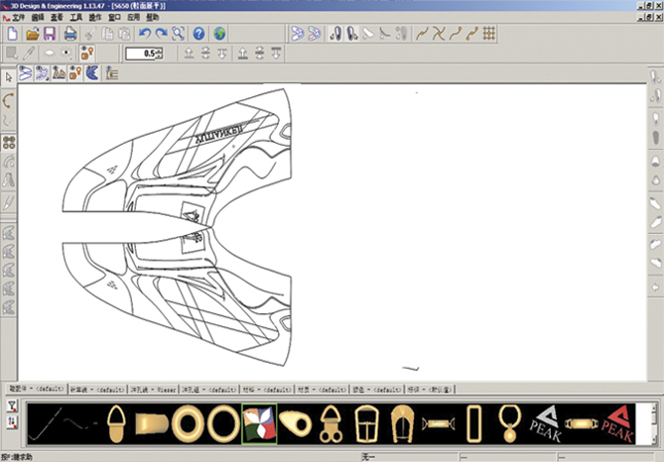This screenshot has height=462, width=664.
Task: Click the globe icon in the toolbar
Action: tap(219, 34)
